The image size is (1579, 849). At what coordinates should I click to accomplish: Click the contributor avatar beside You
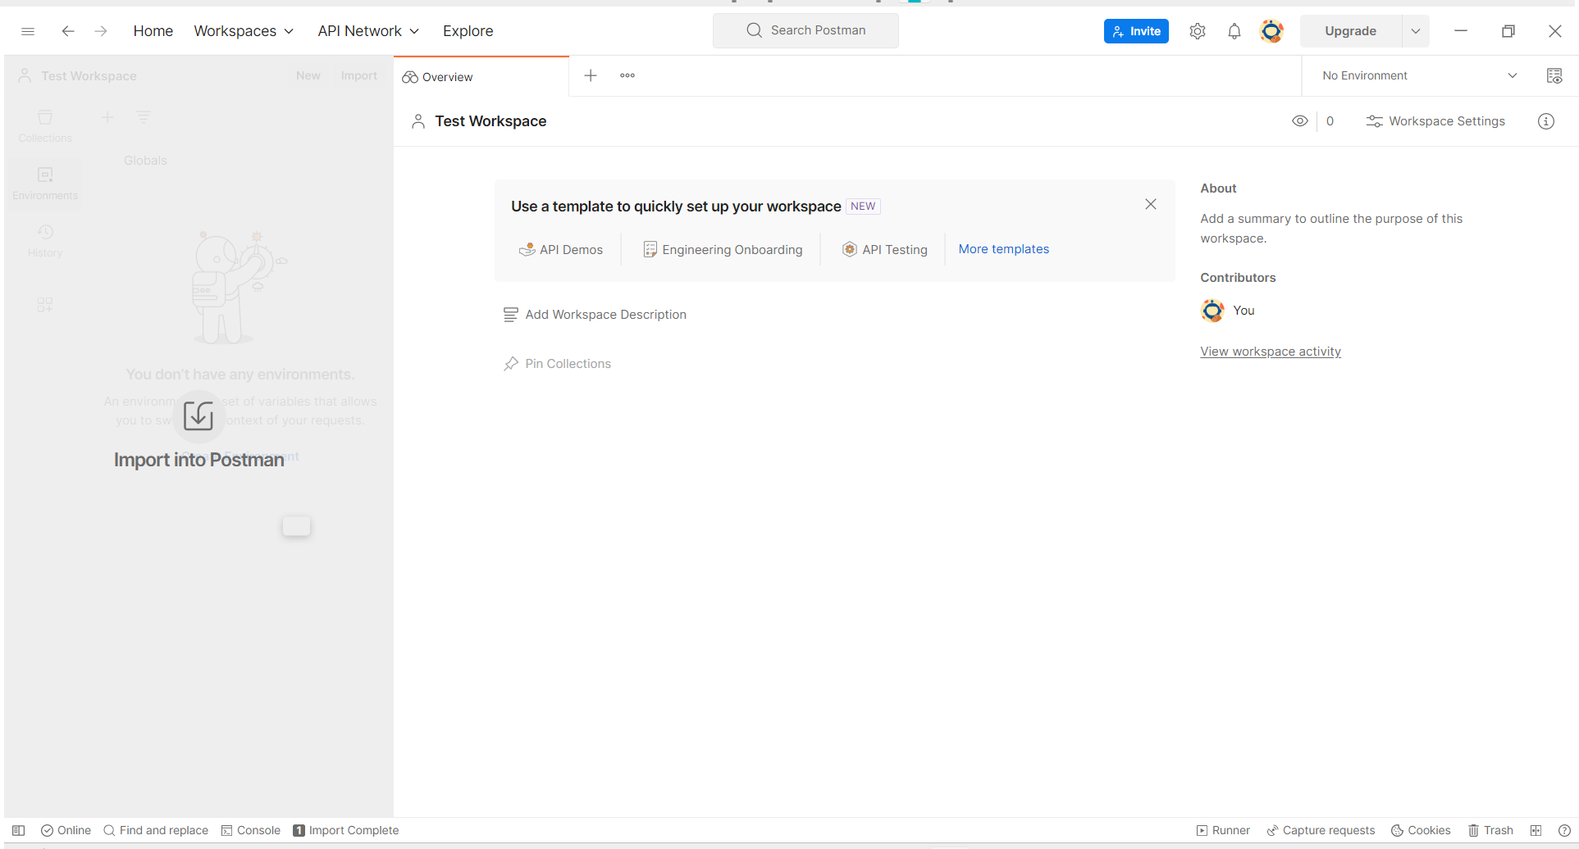1212,311
